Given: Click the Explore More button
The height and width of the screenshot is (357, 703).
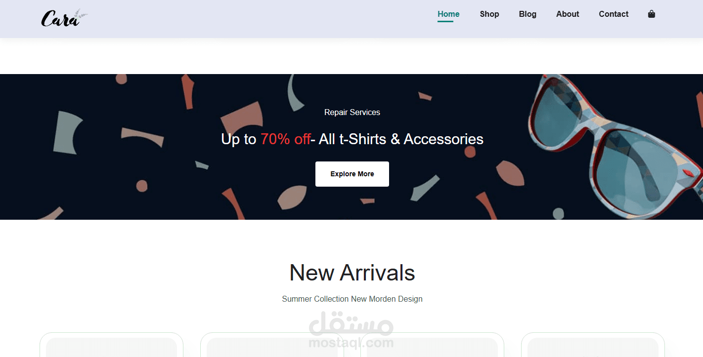Looking at the screenshot, I should [352, 174].
